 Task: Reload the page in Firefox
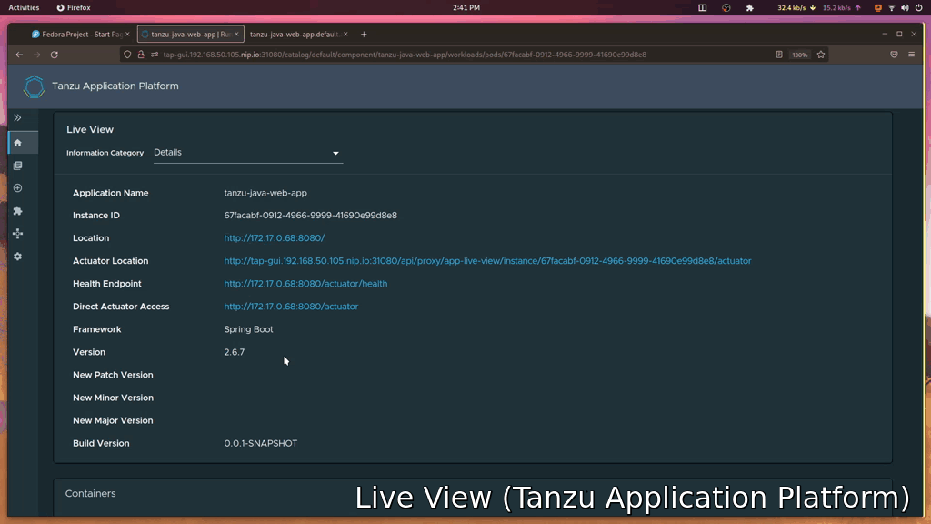[x=55, y=55]
